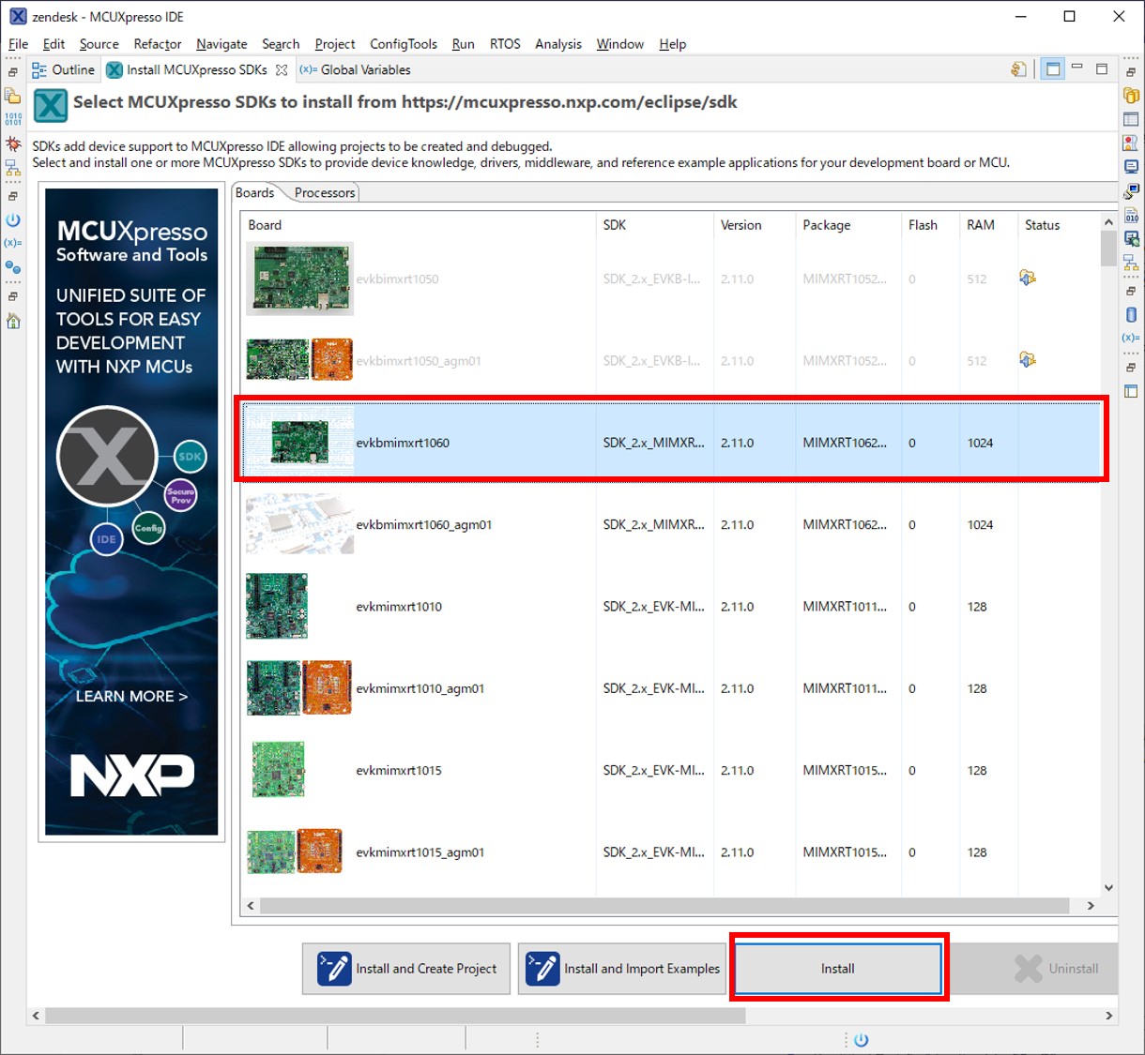Open the green home icon in left sidebar
This screenshot has height=1055, width=1145.
point(13,322)
